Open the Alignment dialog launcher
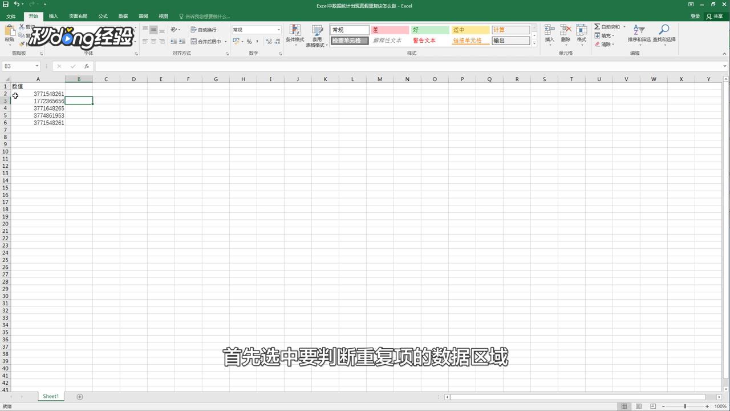The height and width of the screenshot is (411, 730). click(227, 54)
